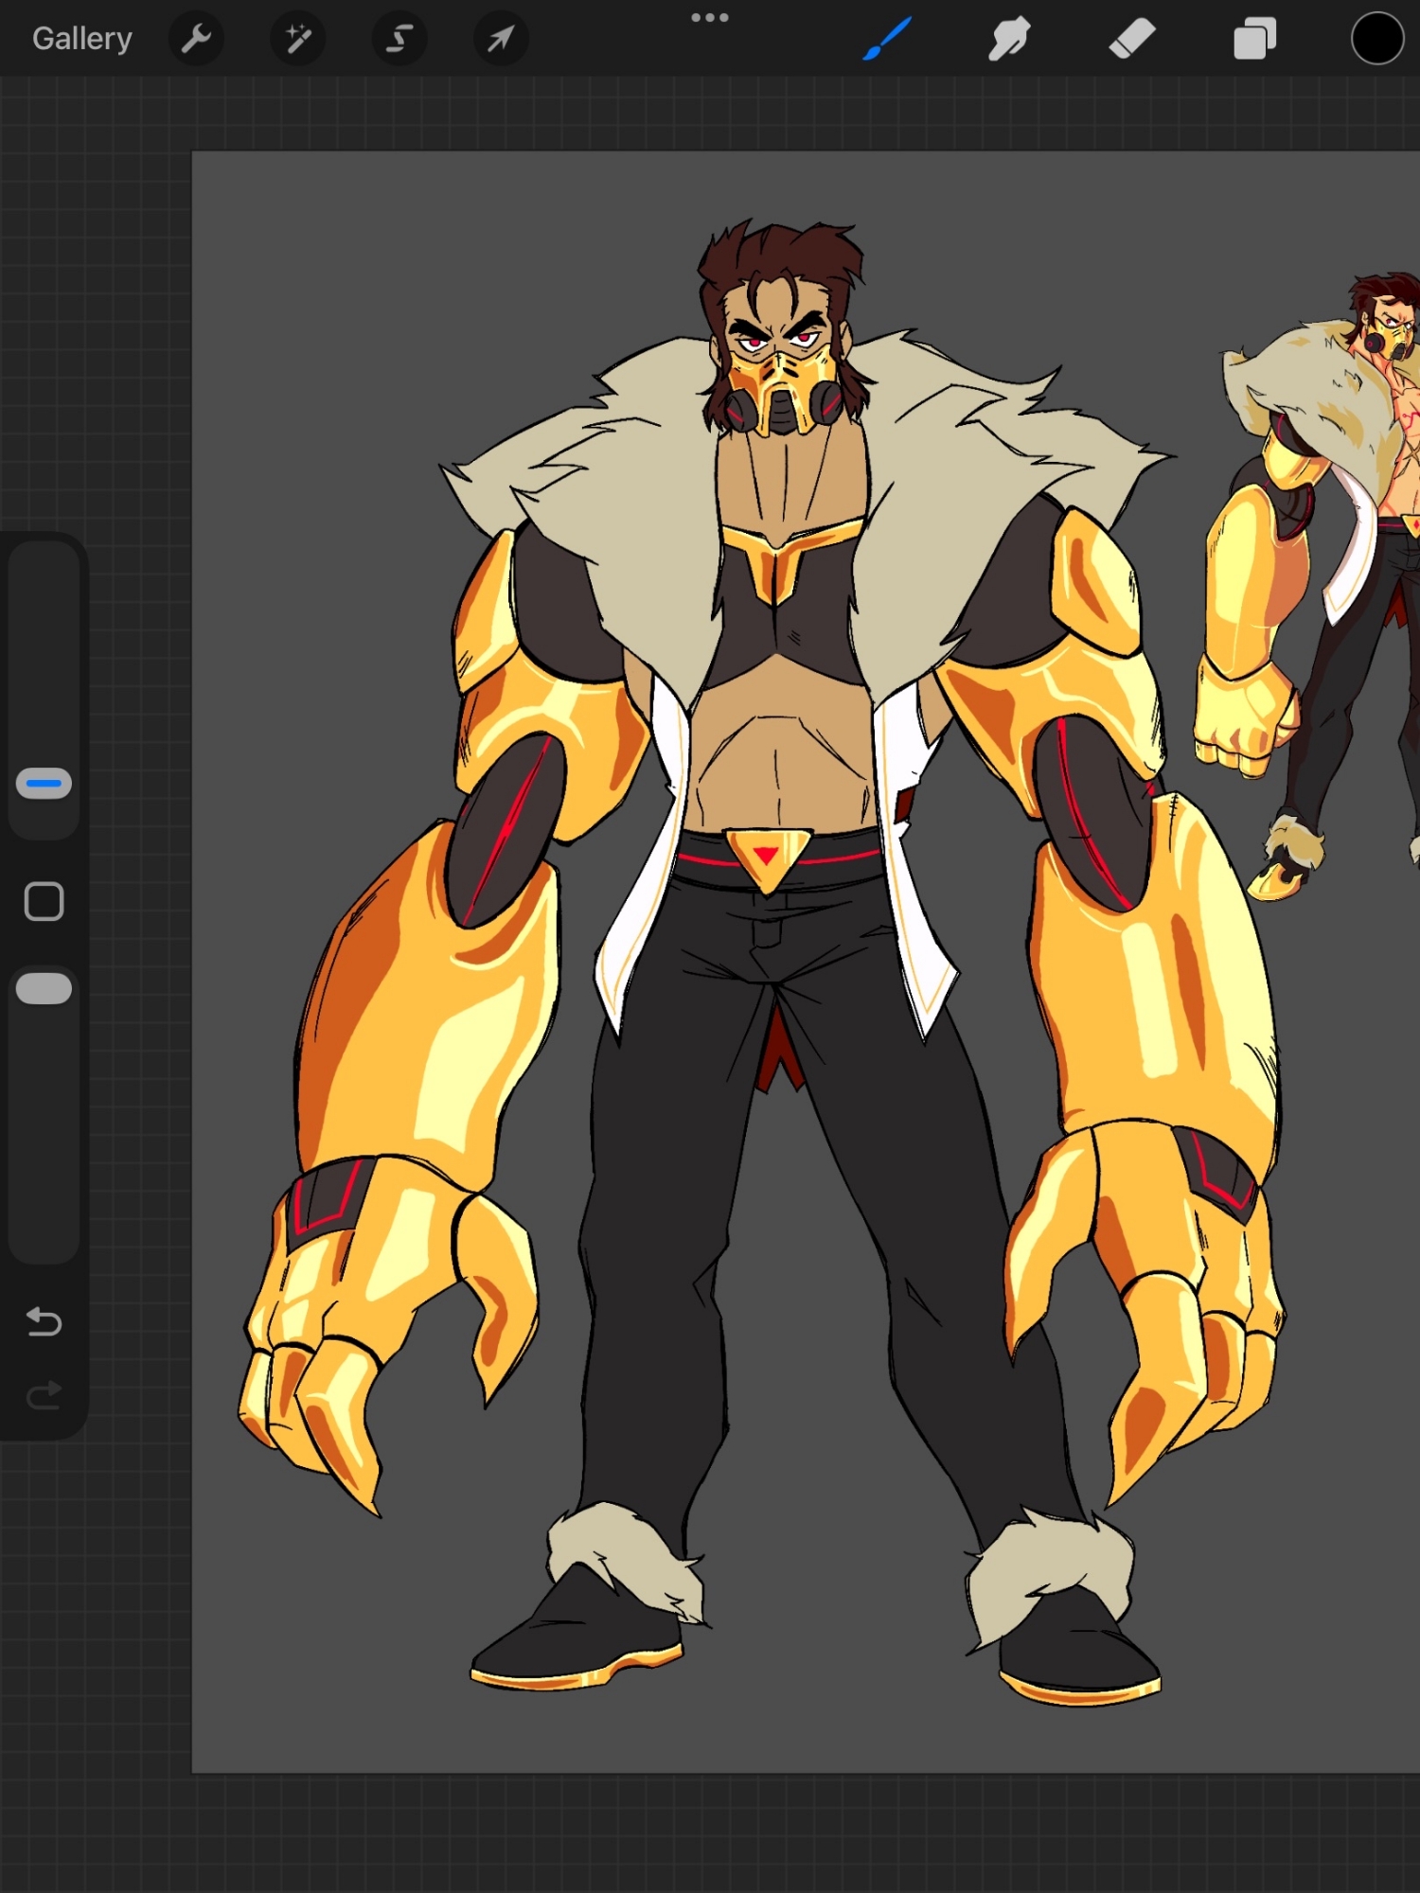Open the black color picker swatch

(x=1376, y=39)
